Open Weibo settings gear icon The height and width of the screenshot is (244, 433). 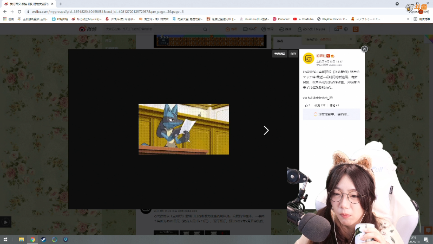(346, 29)
